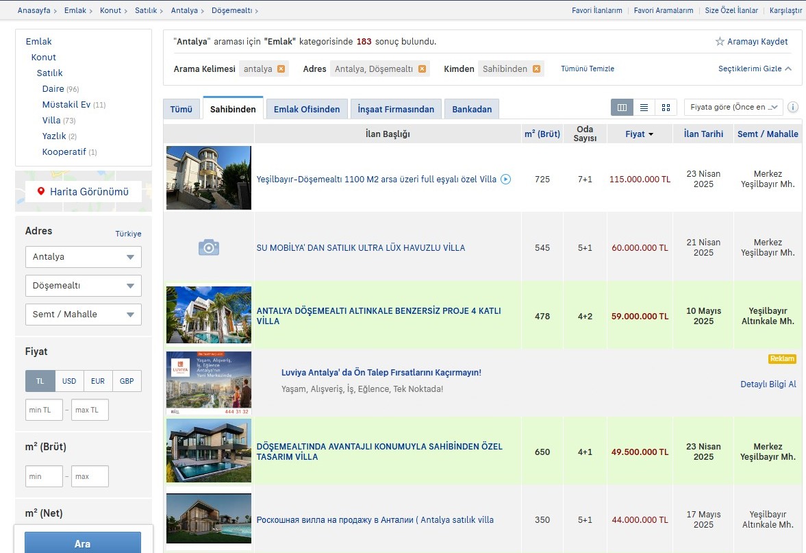Open the Russian-titled villa listing thumbnail

pos(209,519)
